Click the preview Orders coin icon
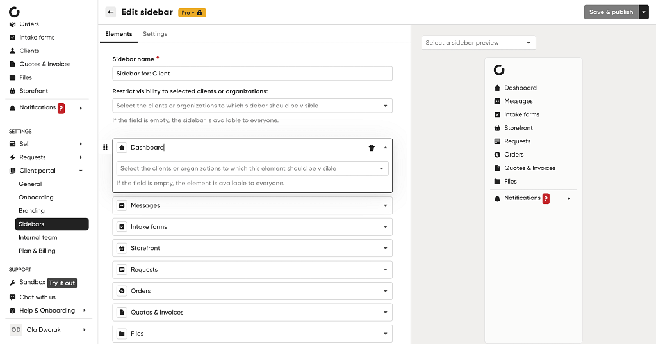Image resolution: width=656 pixels, height=344 pixels. [x=497, y=155]
